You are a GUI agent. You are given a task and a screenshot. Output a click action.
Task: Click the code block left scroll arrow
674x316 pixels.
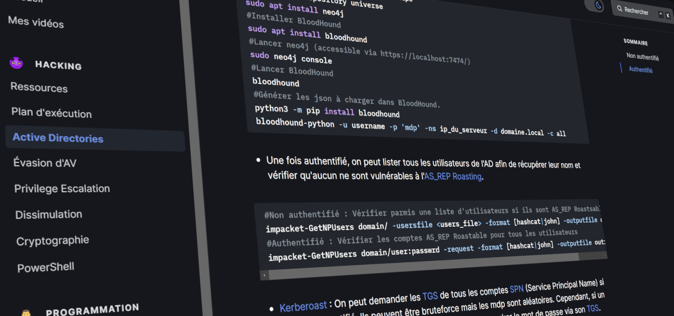(x=264, y=275)
